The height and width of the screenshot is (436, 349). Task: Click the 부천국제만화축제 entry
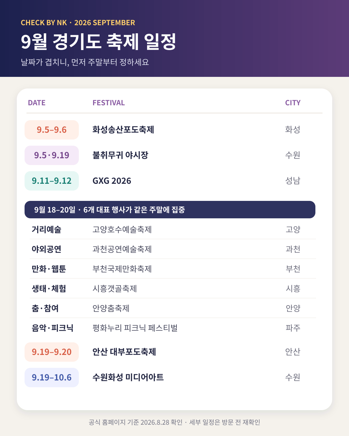pyautogui.click(x=122, y=269)
